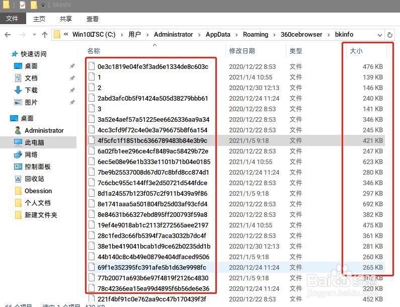
Task: Expand the address bar history dropdown
Action: (379, 35)
